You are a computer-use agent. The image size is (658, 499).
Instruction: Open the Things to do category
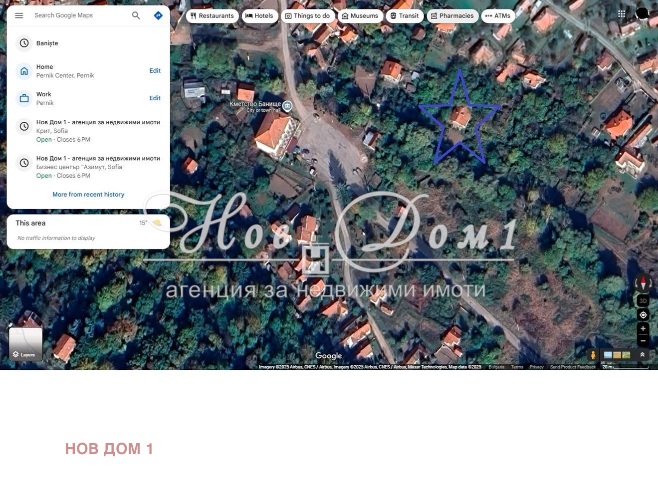tap(308, 15)
